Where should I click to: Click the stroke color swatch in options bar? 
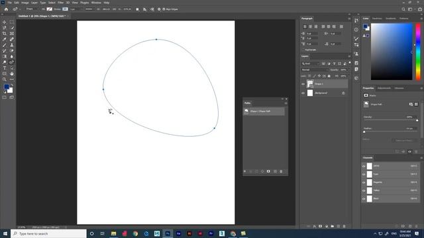[65, 9]
